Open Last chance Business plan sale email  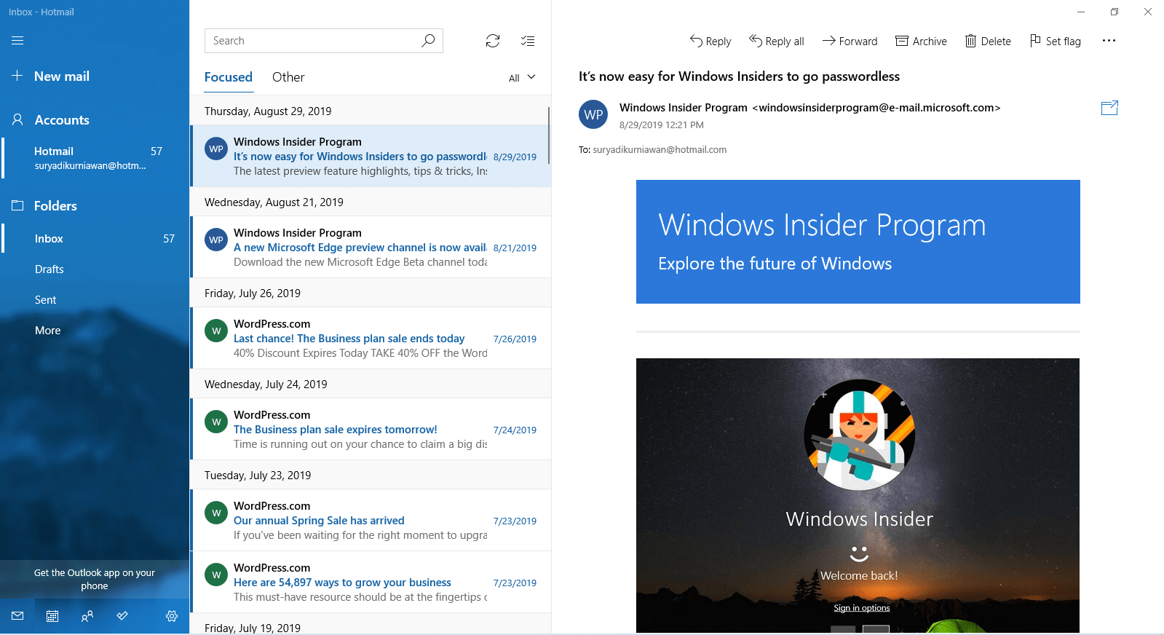[371, 338]
